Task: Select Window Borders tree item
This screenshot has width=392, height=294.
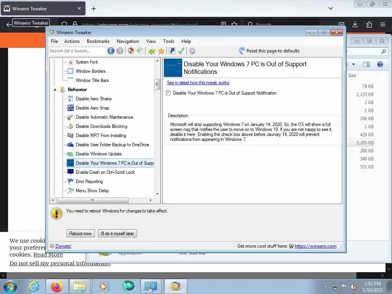Action: click(x=90, y=71)
